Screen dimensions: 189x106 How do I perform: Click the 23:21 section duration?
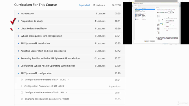[x=118, y=36]
